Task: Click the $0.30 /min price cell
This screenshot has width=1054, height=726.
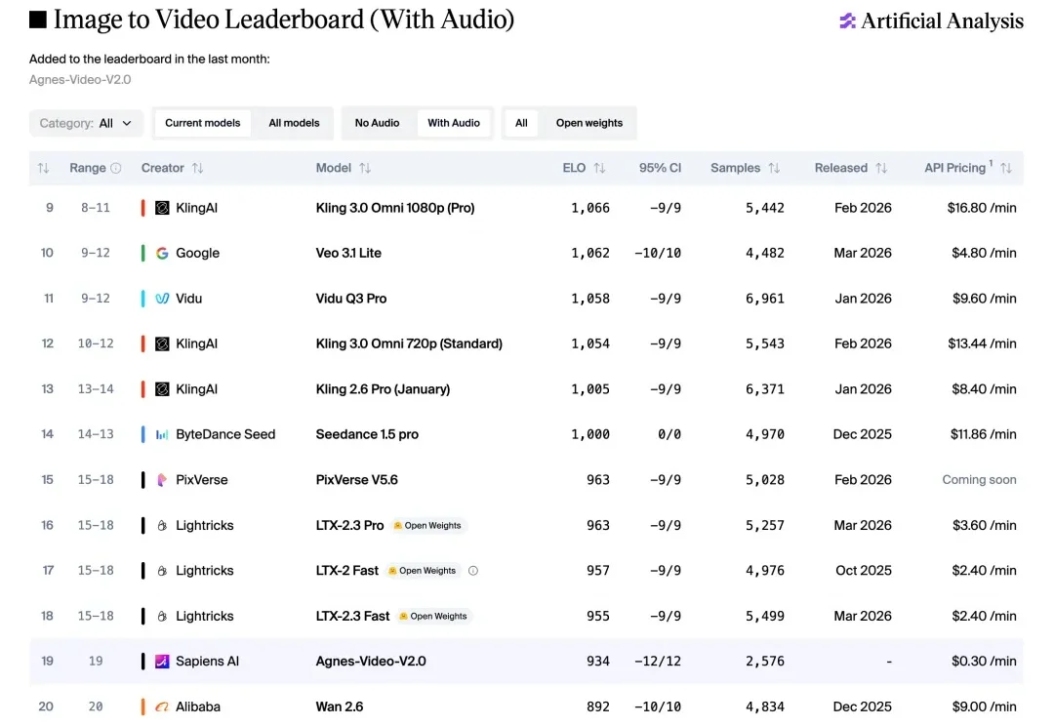Action: 984,662
